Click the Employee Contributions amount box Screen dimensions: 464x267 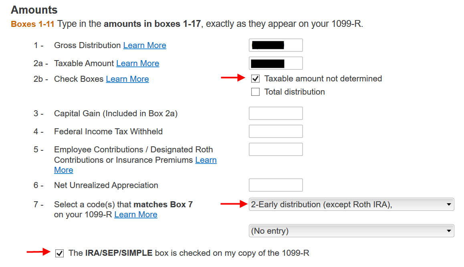(x=276, y=149)
